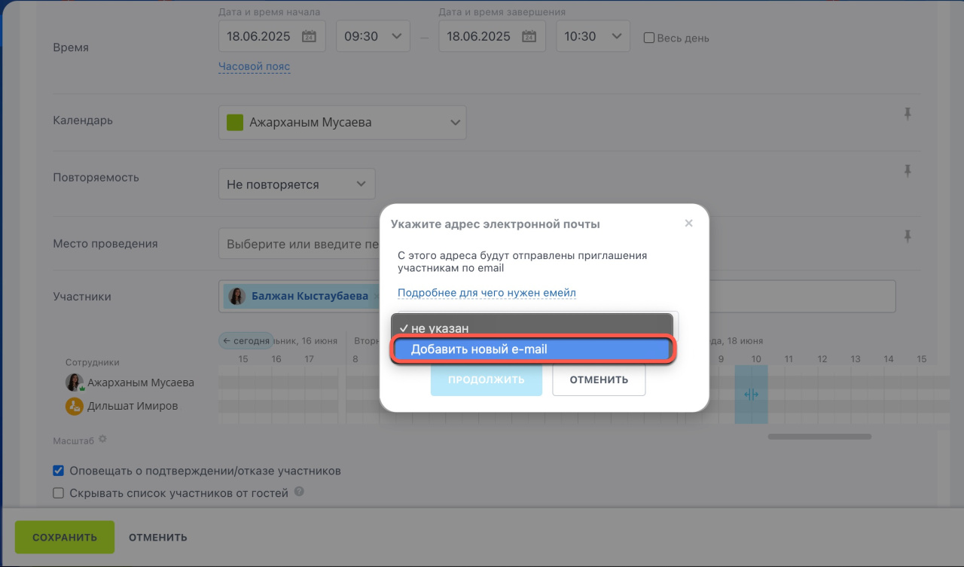The height and width of the screenshot is (567, 964).
Task: Click Дильшат Имиров avatar icon
Action: click(x=74, y=406)
